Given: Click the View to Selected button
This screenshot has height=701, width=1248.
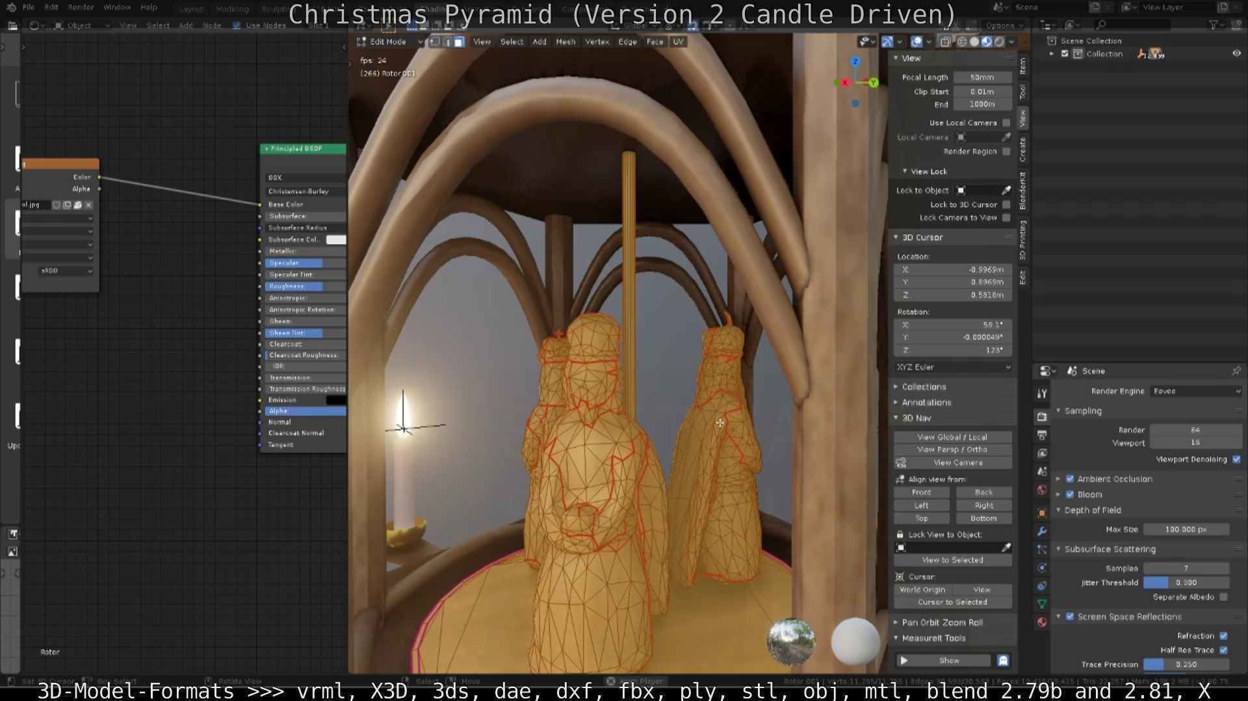Looking at the screenshot, I should (952, 561).
